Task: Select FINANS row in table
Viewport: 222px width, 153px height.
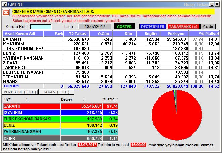Action: 111,81
